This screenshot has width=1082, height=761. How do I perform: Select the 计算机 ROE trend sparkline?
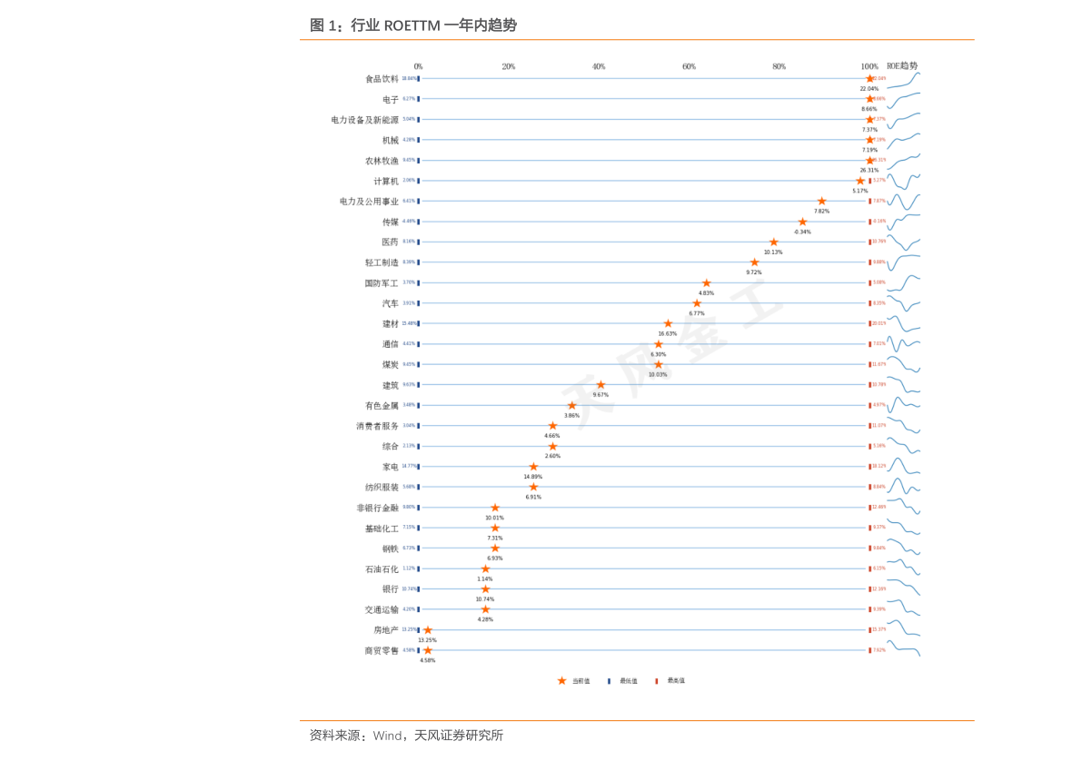coord(903,181)
